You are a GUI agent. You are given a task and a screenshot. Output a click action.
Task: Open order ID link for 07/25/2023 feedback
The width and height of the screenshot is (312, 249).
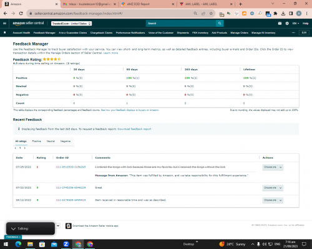click(71, 167)
